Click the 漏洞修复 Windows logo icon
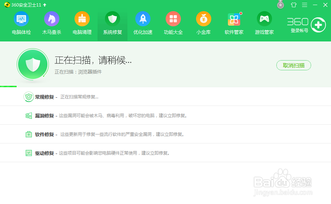This screenshot has height=204, width=331. 29,116
